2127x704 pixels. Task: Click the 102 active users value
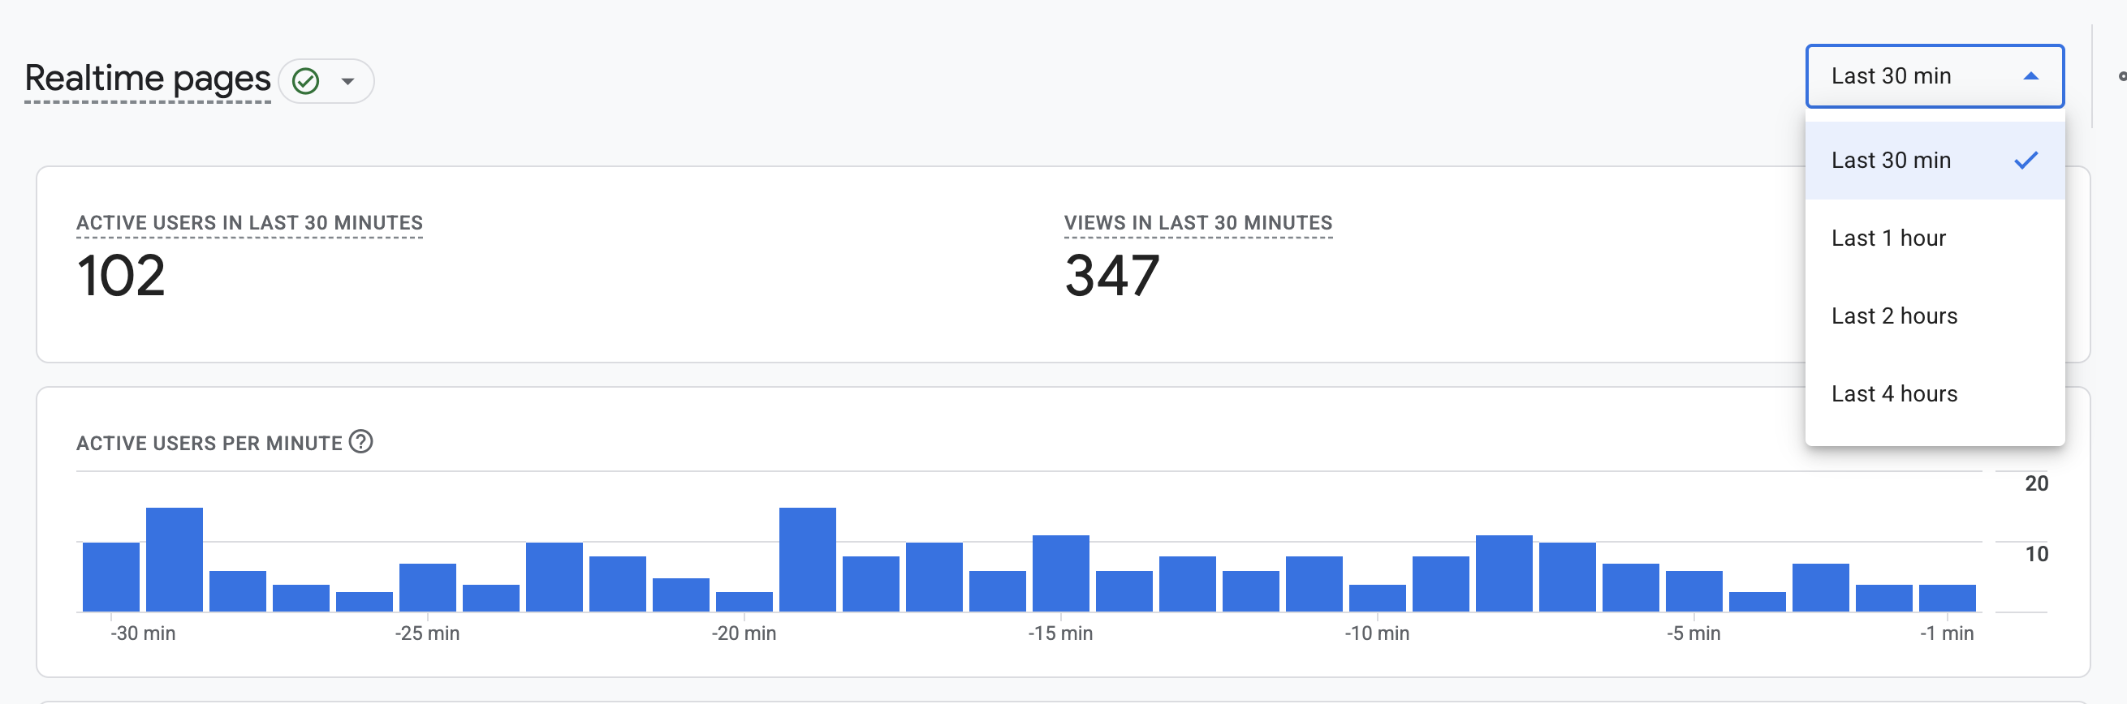click(x=120, y=275)
